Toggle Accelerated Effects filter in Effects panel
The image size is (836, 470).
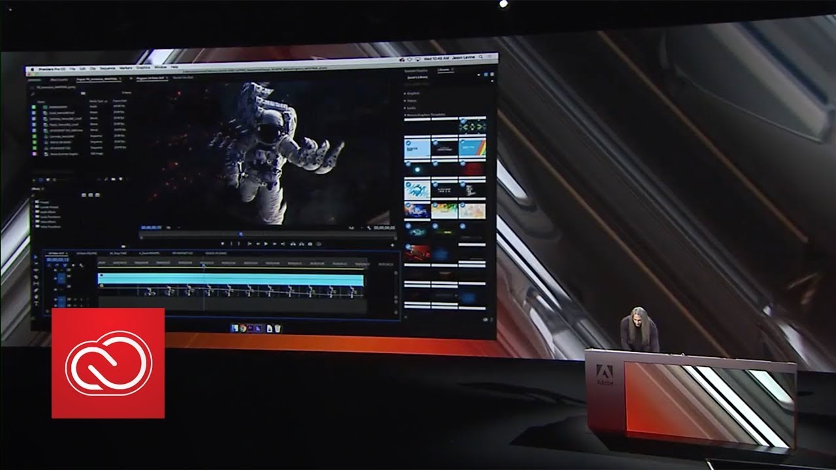tap(84, 195)
